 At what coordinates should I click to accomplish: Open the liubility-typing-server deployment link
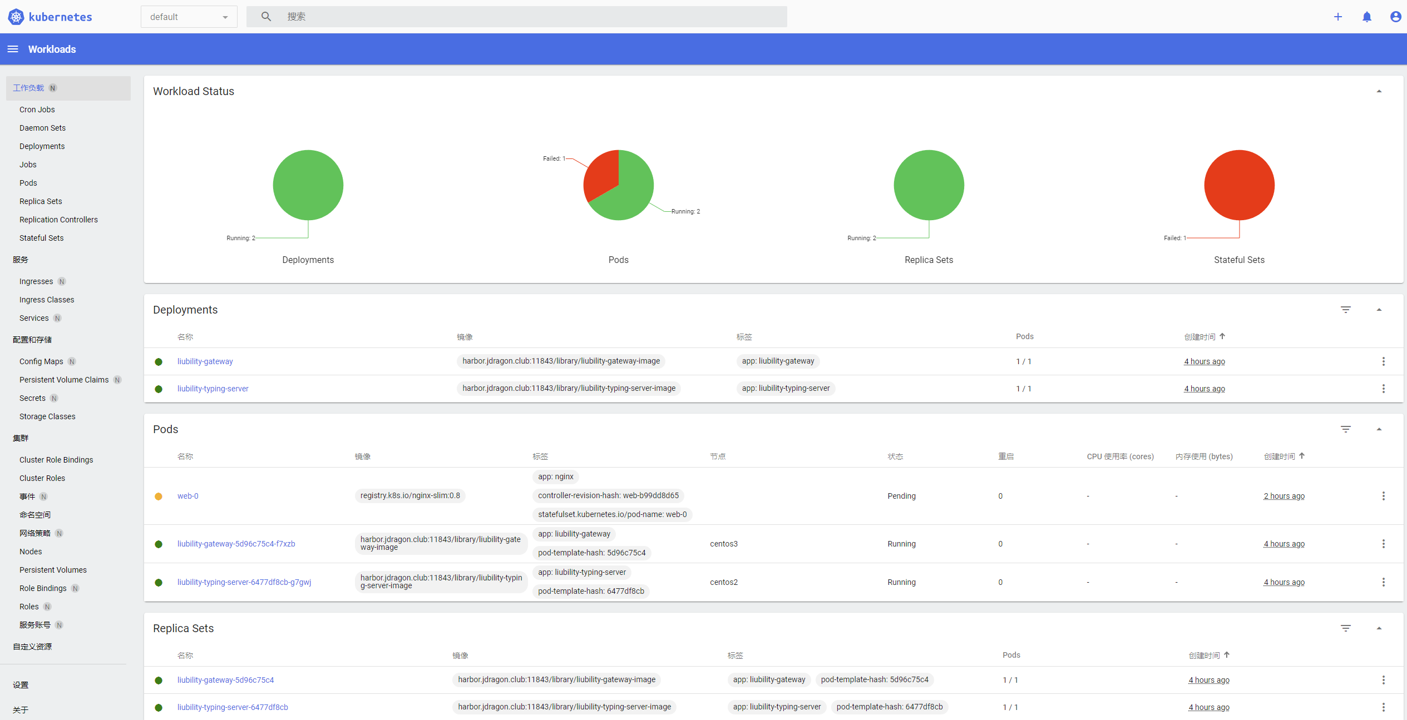coord(213,389)
